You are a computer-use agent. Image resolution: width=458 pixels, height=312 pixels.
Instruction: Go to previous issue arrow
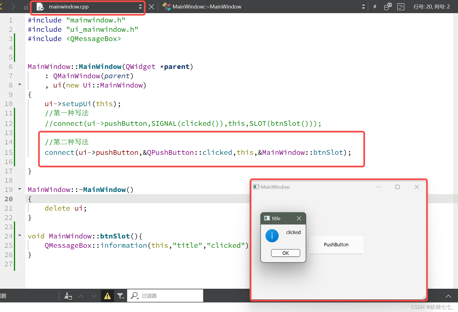[x=81, y=296]
